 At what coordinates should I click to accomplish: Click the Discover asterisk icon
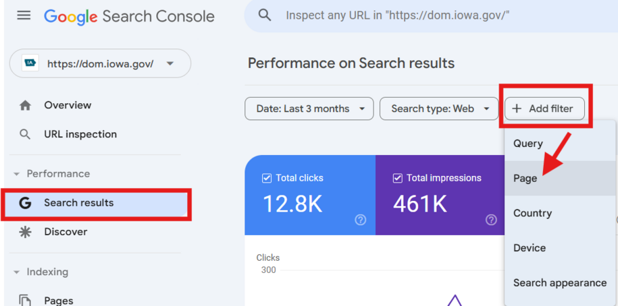(x=25, y=232)
